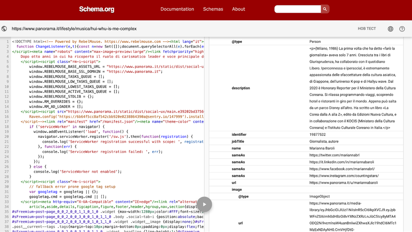Open the panorama.it/u/mariannabaroli url value
This screenshot has width=412, height=232.
pos(343,182)
